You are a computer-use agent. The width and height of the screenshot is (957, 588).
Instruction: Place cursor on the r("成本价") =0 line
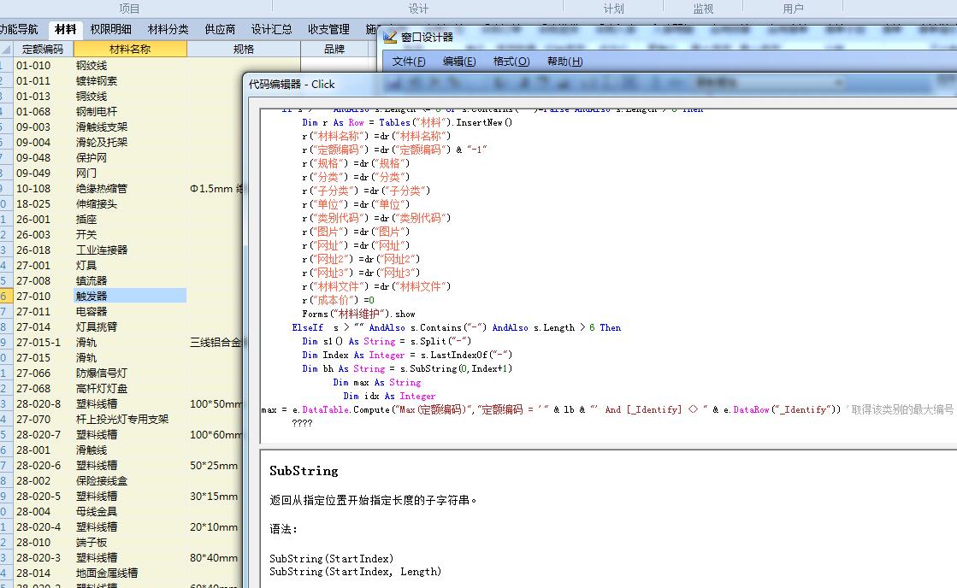pos(338,300)
